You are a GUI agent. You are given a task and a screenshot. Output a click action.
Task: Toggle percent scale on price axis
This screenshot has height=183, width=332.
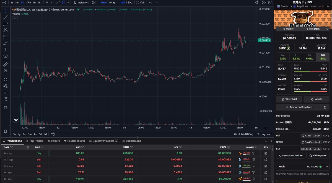coord(258,134)
